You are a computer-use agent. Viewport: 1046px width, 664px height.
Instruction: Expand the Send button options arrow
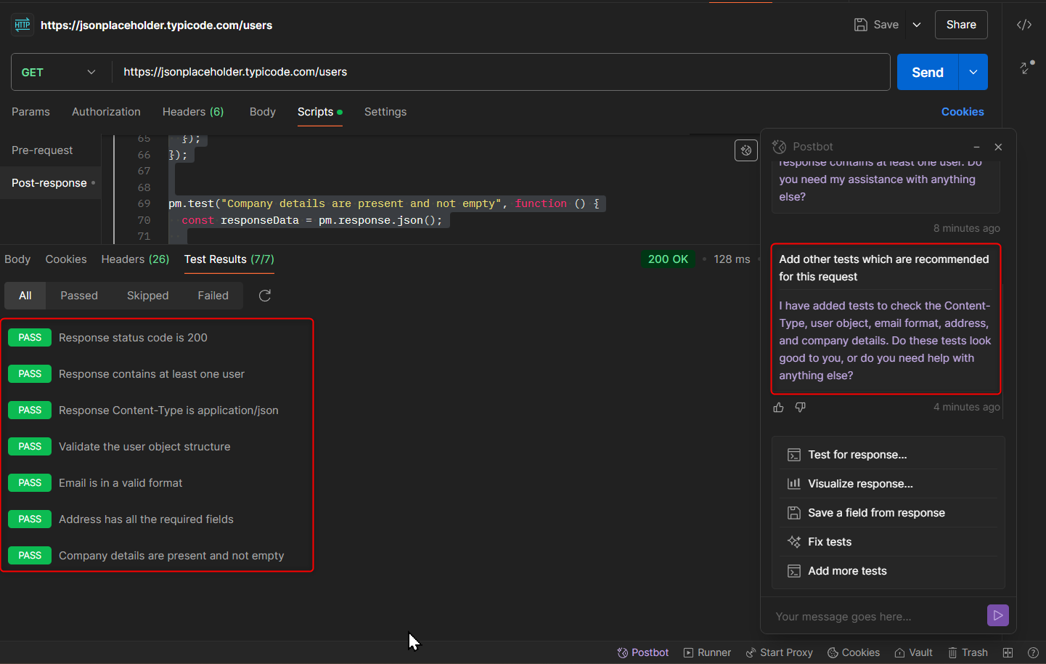[973, 72]
